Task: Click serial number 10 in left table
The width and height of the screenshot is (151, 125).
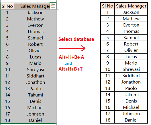Action: pyautogui.click(x=7, y=70)
